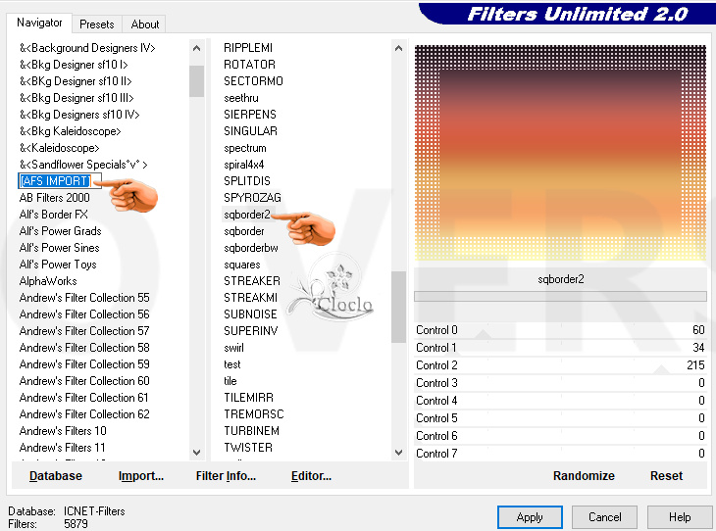Adjust the Control 7 slider
Screen dimensions: 716x531
560,454
